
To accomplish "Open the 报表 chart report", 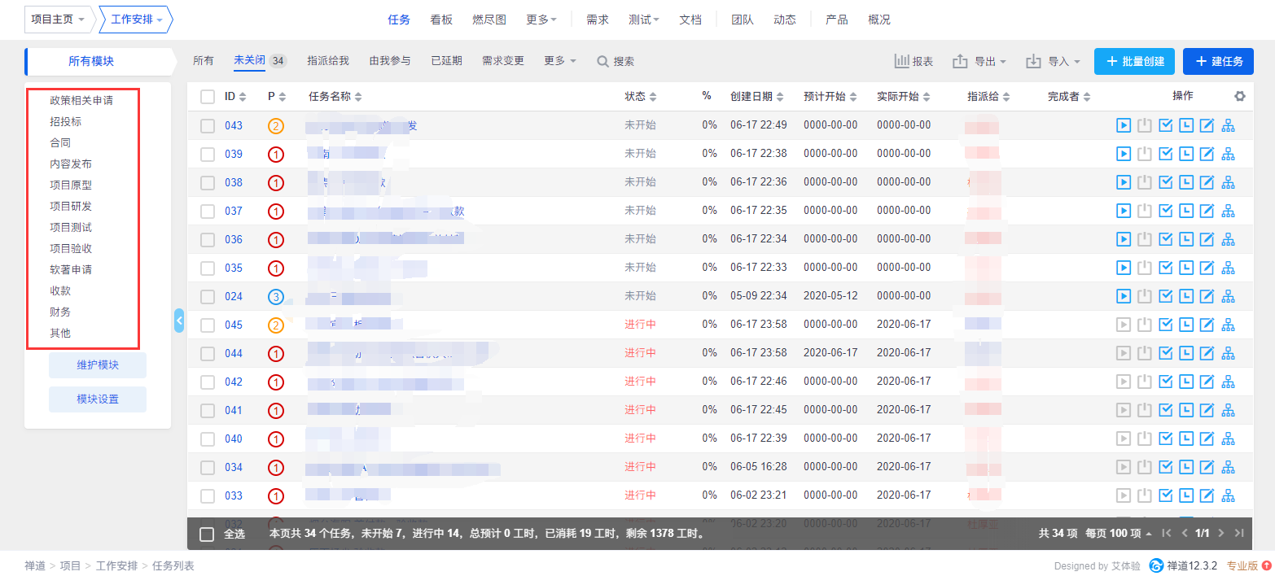I will click(x=914, y=61).
